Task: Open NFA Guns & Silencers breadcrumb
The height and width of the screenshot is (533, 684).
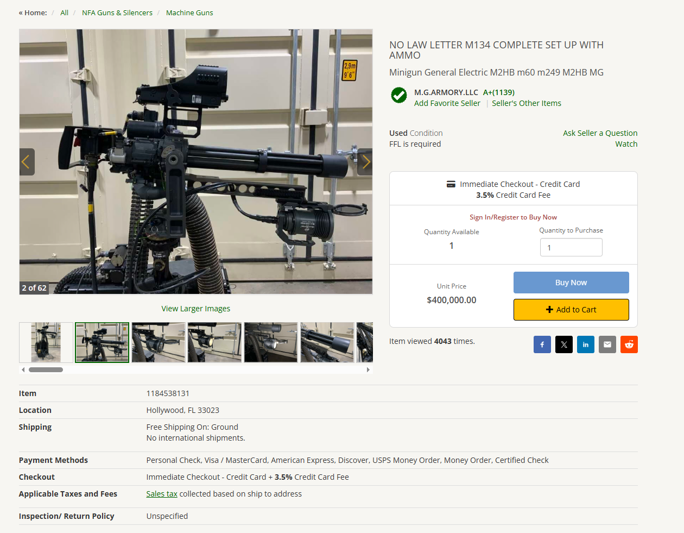Action: 117,12
